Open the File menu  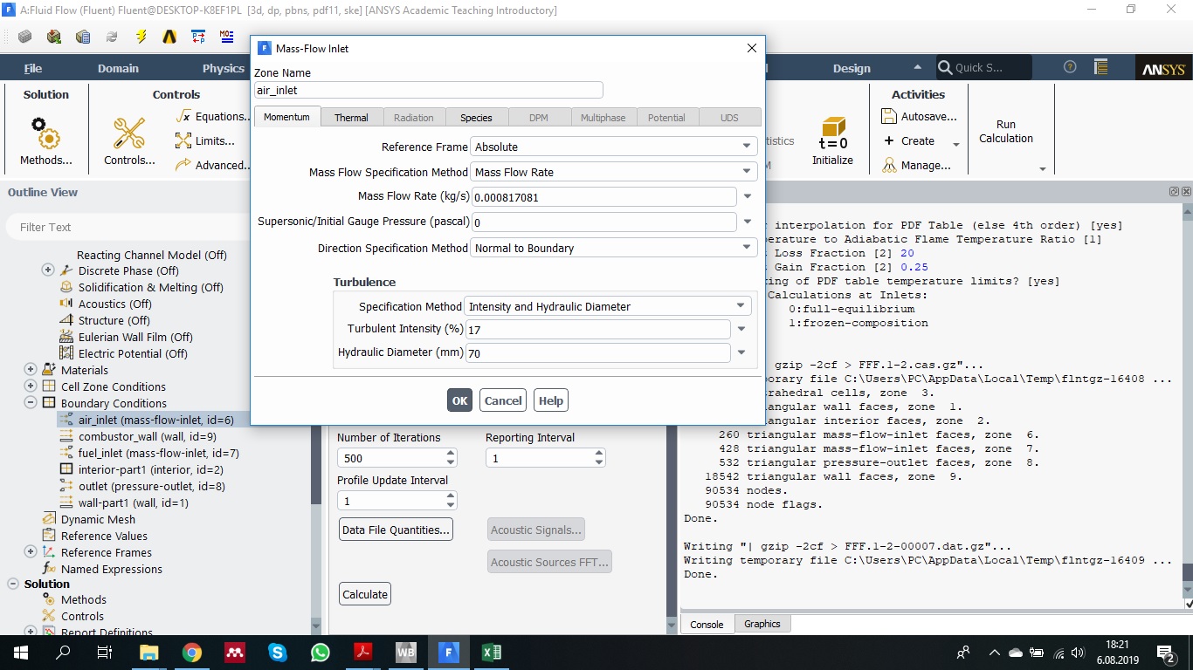(x=33, y=68)
